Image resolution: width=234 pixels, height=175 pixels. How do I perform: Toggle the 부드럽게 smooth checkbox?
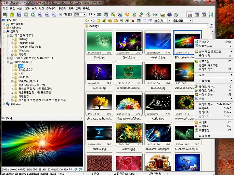point(60,15)
